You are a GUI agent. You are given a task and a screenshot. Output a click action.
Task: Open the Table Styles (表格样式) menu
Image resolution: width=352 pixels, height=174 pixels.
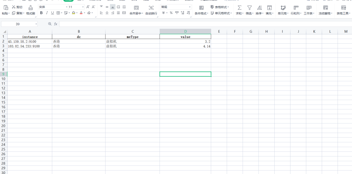pos(220,7)
